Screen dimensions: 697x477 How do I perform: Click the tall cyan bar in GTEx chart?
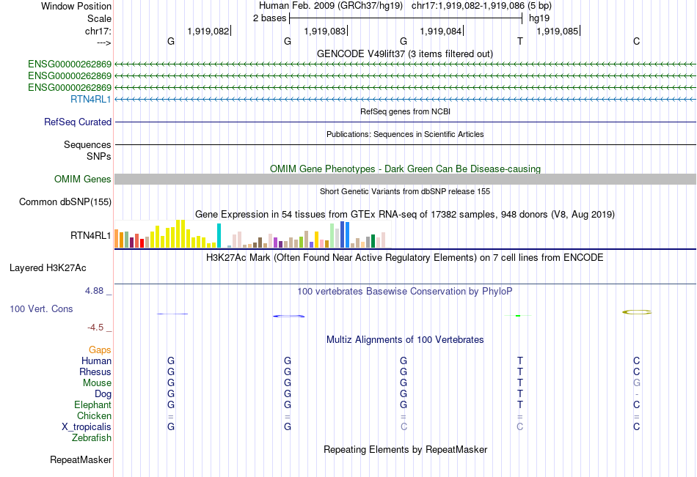(x=219, y=235)
